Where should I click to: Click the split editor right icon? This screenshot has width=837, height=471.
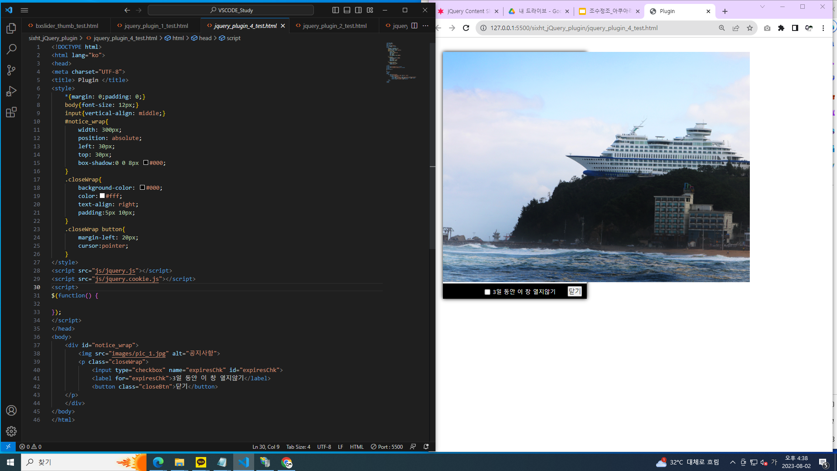[x=414, y=26]
